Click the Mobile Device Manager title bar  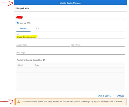click(70, 2)
